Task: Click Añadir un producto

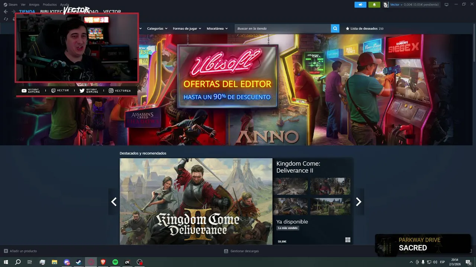Action: tap(20, 251)
